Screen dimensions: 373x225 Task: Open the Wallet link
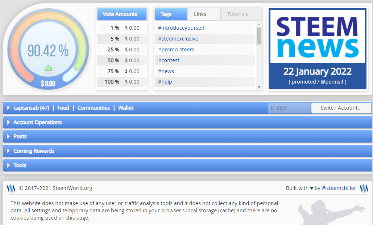point(126,108)
